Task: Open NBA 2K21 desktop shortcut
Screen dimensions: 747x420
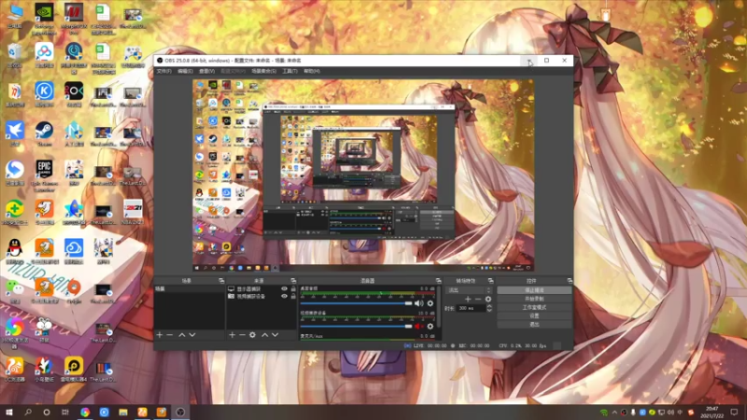Action: click(x=133, y=212)
